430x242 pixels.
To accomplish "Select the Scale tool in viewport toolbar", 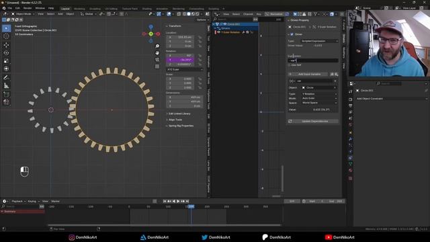I will pos(6,61).
